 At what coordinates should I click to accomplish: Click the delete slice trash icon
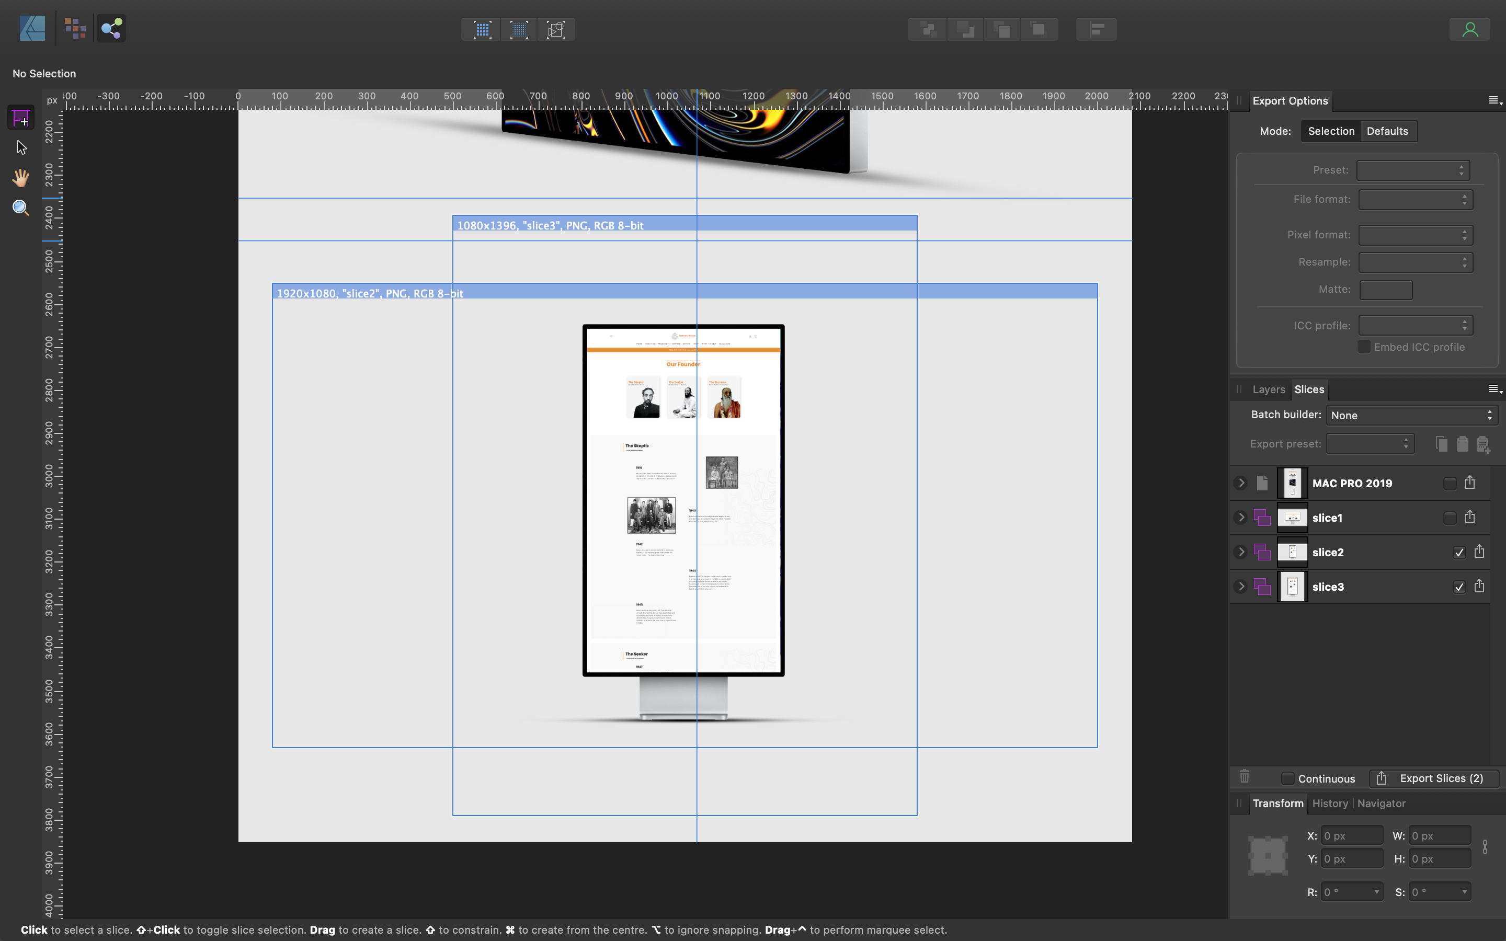(x=1244, y=777)
